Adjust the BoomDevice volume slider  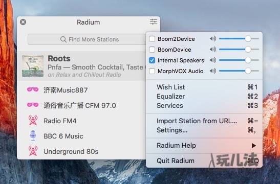tap(239, 49)
